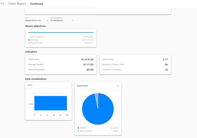
Task: Click the MENS CLOTHING legend label
Action: [86, 131]
